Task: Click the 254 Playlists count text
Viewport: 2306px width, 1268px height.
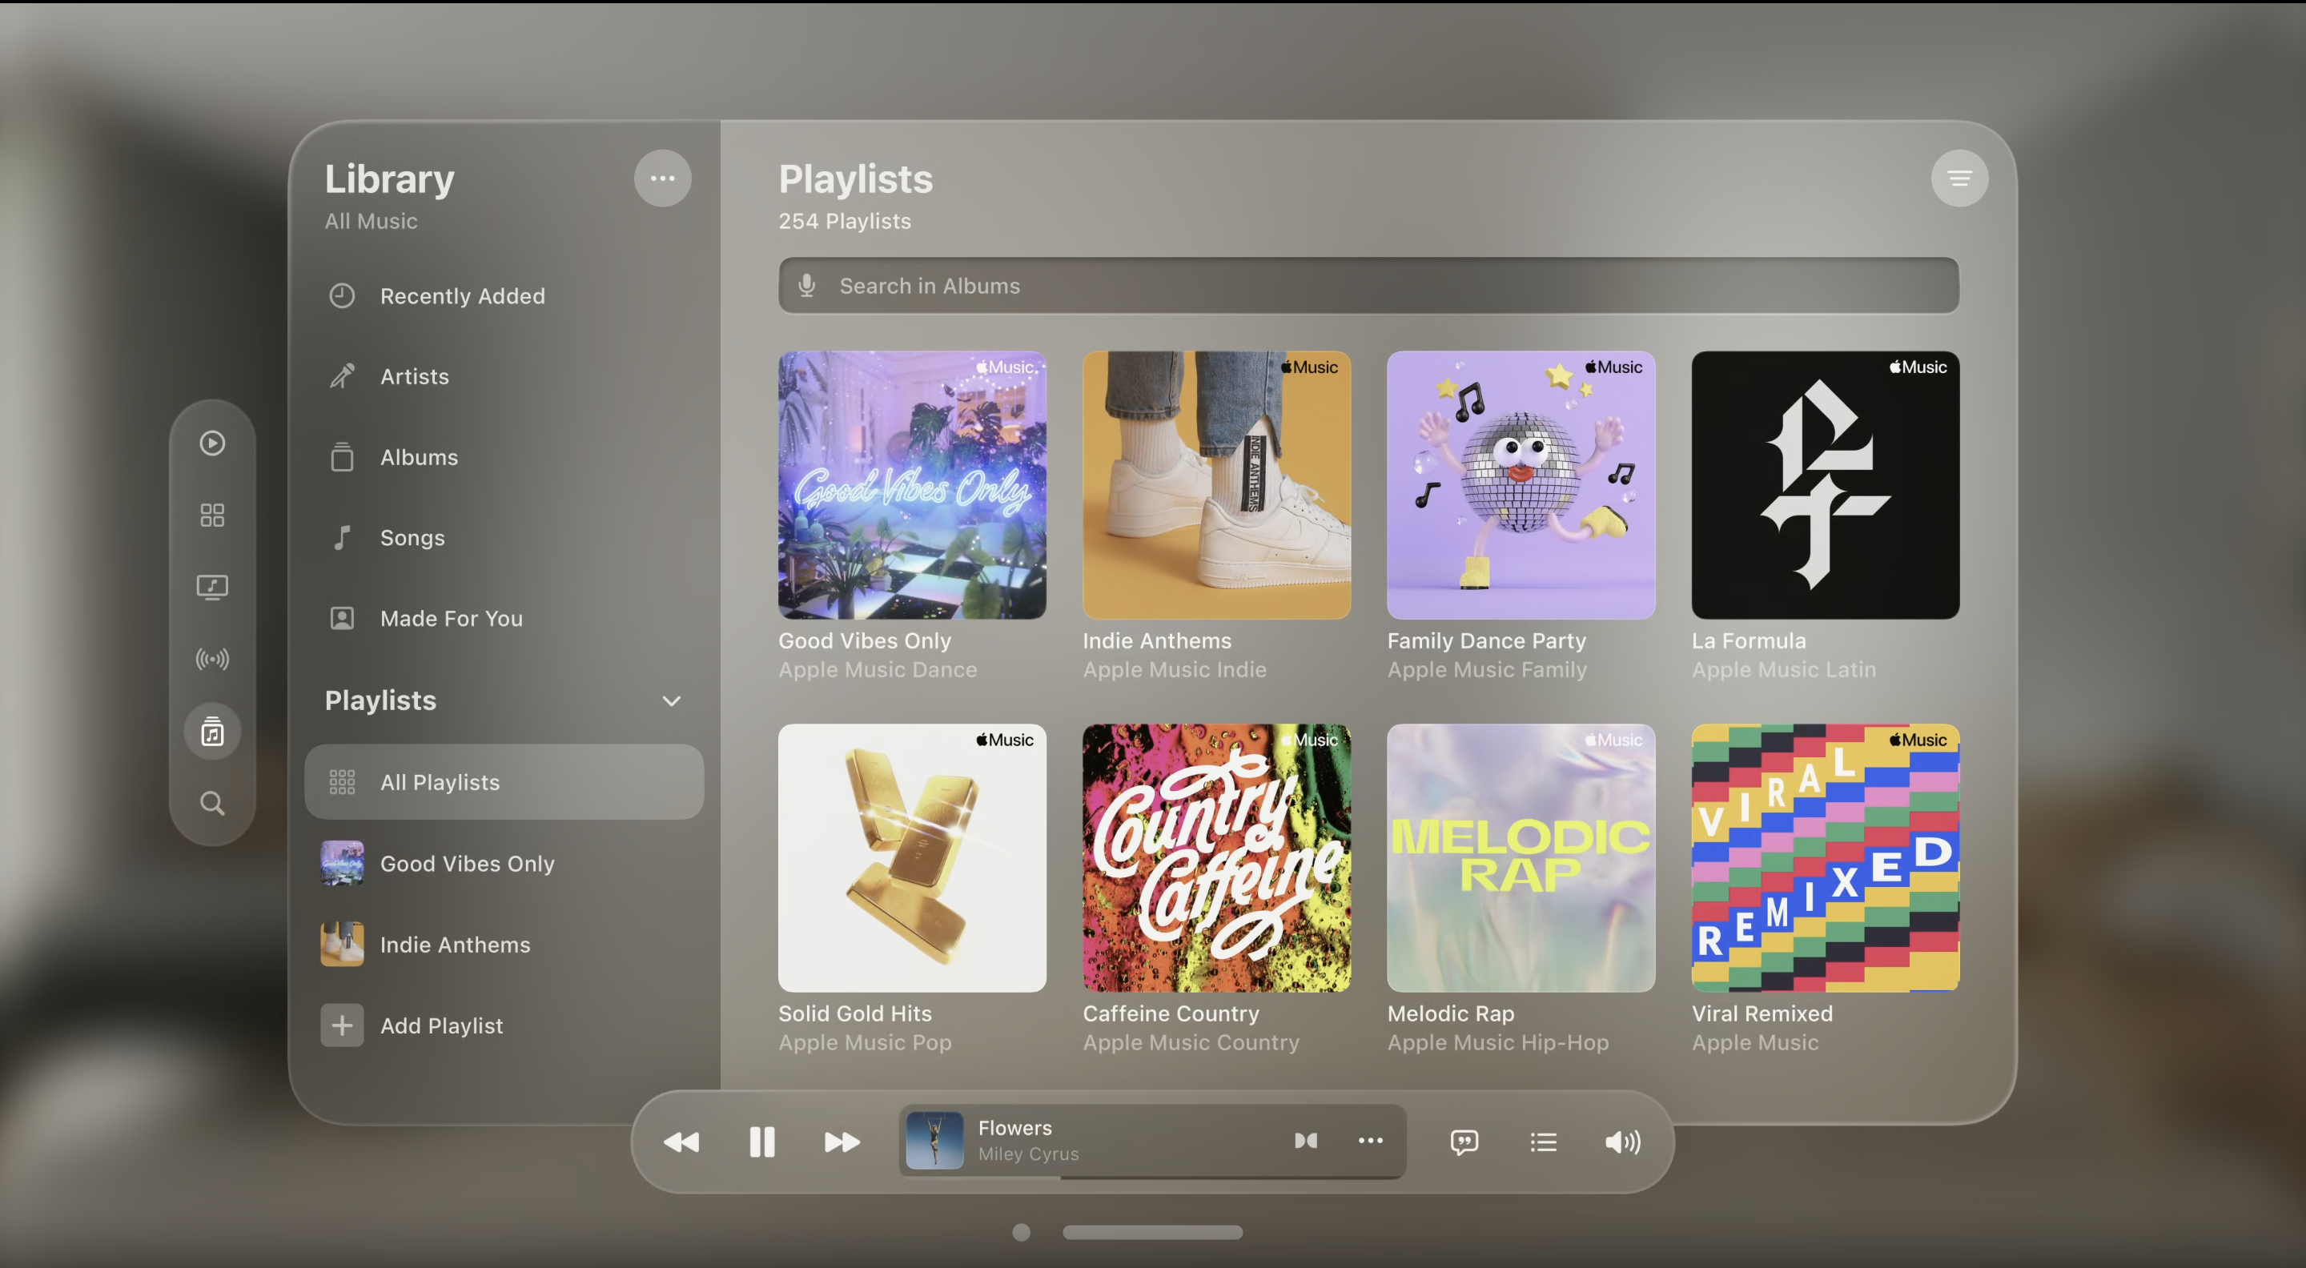Action: point(844,221)
